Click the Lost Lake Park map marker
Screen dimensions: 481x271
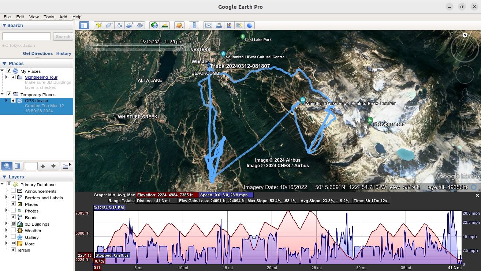pos(243,37)
